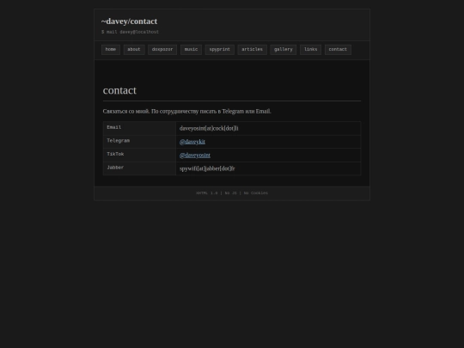Select the contact nav button
This screenshot has width=464, height=348.
338,50
